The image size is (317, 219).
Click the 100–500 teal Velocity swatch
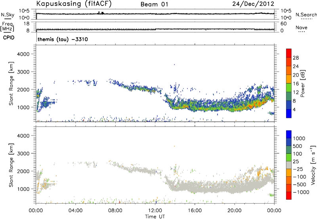pos(289,150)
